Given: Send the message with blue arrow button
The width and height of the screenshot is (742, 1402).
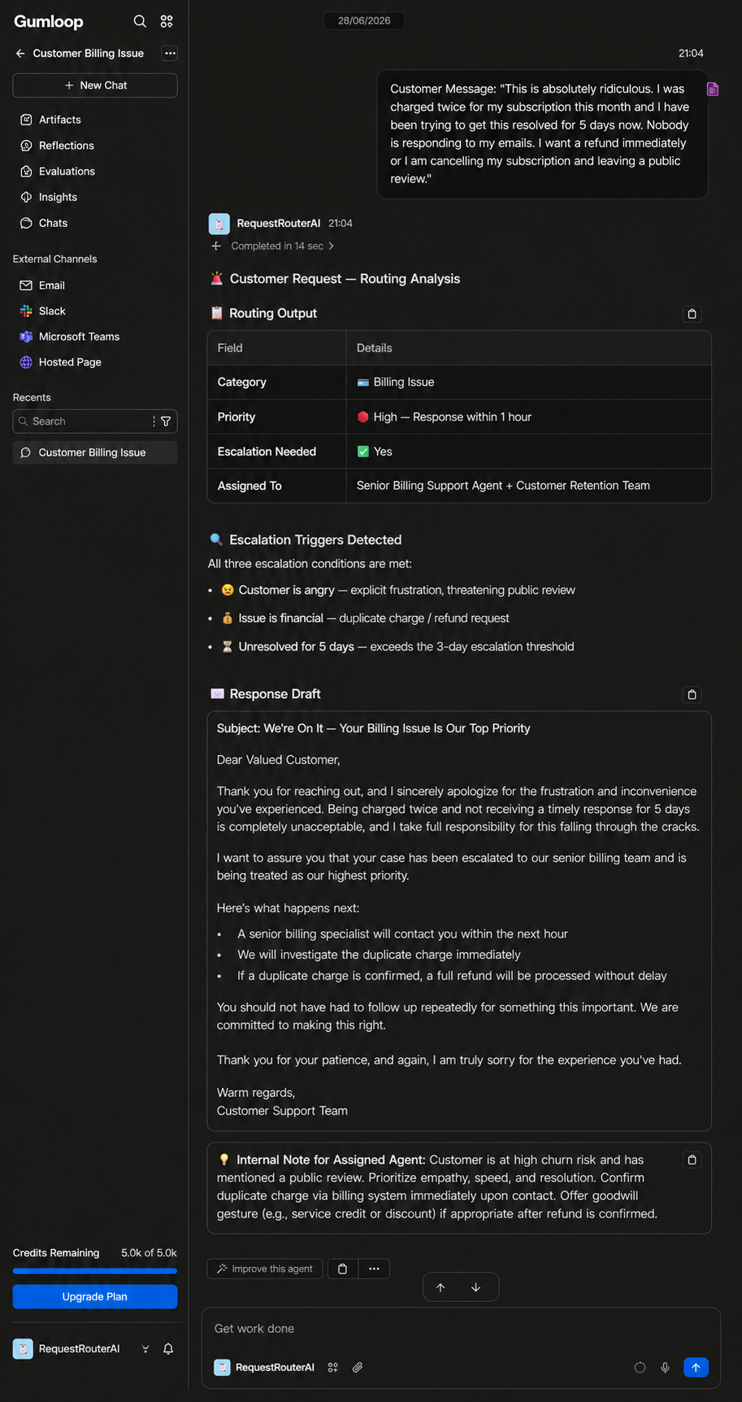Looking at the screenshot, I should (696, 1368).
